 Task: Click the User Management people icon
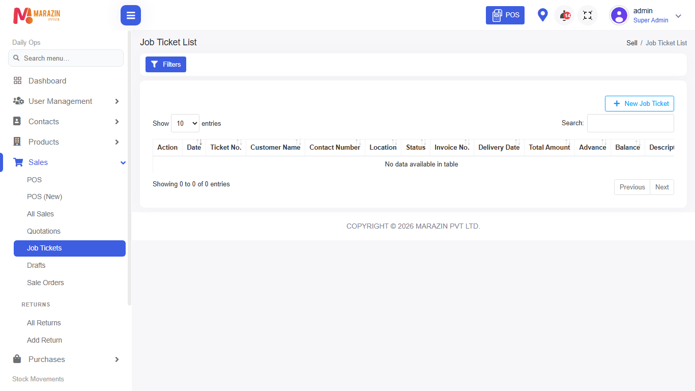(18, 101)
